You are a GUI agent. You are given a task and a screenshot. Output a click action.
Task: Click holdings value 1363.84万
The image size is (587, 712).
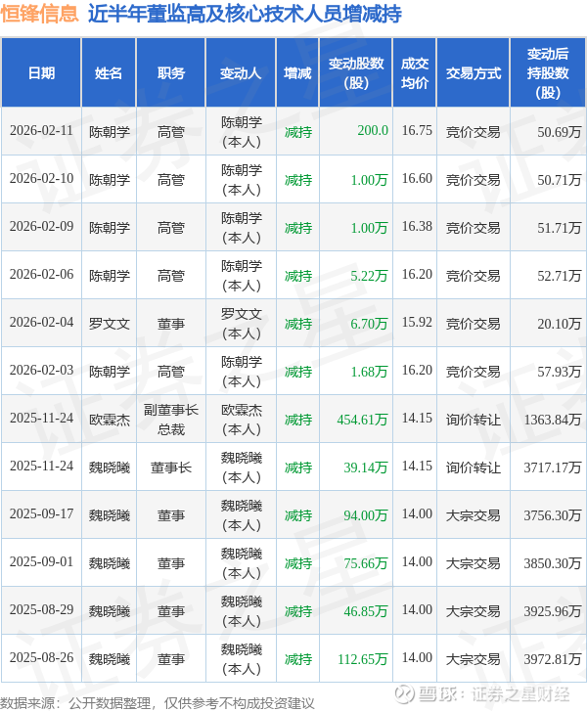click(553, 420)
